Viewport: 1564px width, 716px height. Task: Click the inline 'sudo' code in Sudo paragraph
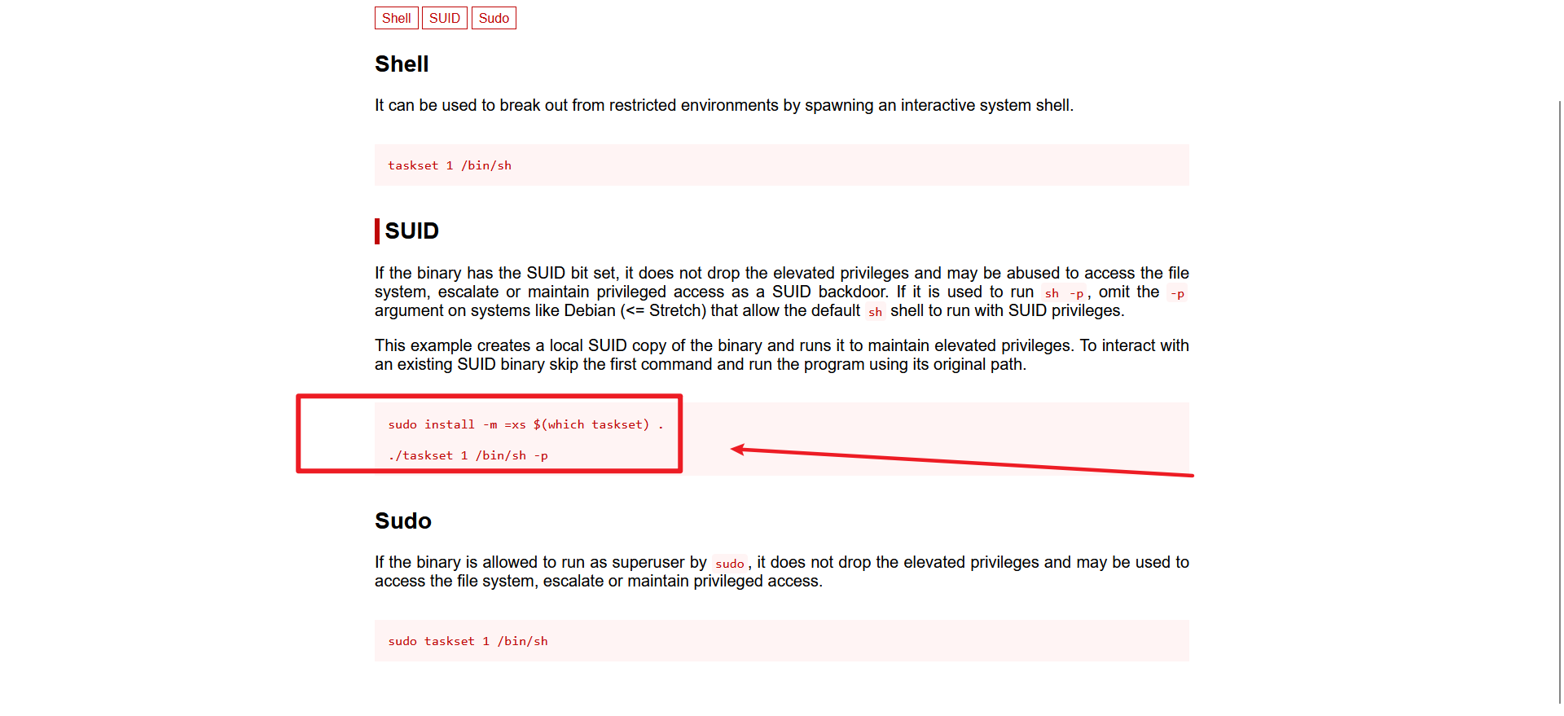coord(730,564)
